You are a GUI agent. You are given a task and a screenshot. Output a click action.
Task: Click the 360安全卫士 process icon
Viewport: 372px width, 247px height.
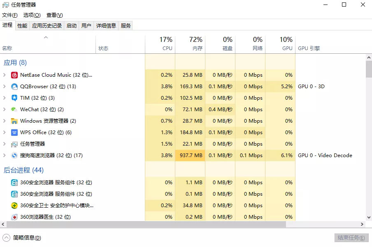(14, 206)
